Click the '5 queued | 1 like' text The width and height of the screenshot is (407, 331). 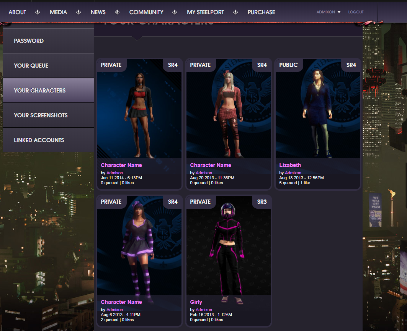click(x=294, y=183)
